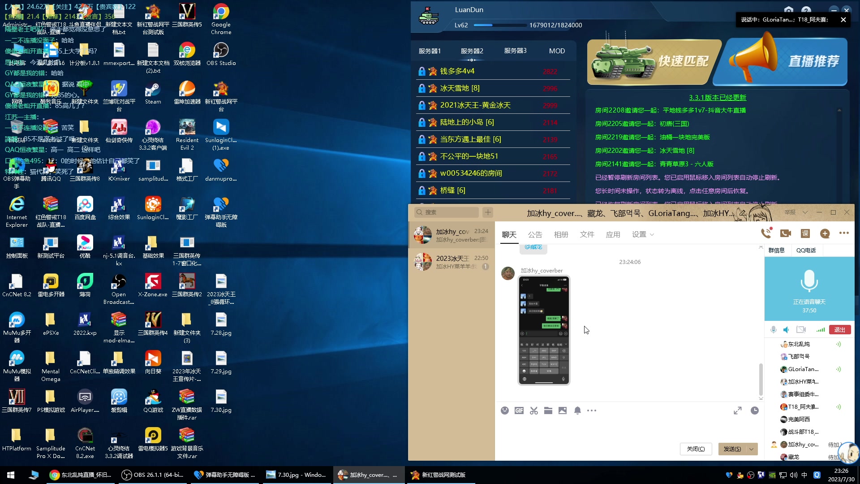Open the phone screenshot image thumbnail

tap(544, 330)
